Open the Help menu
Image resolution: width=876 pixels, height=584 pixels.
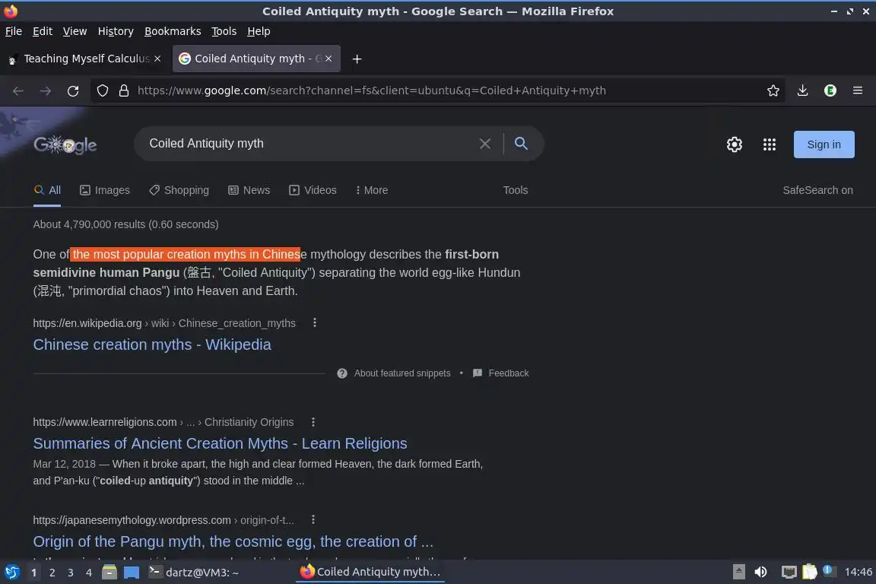click(x=259, y=31)
